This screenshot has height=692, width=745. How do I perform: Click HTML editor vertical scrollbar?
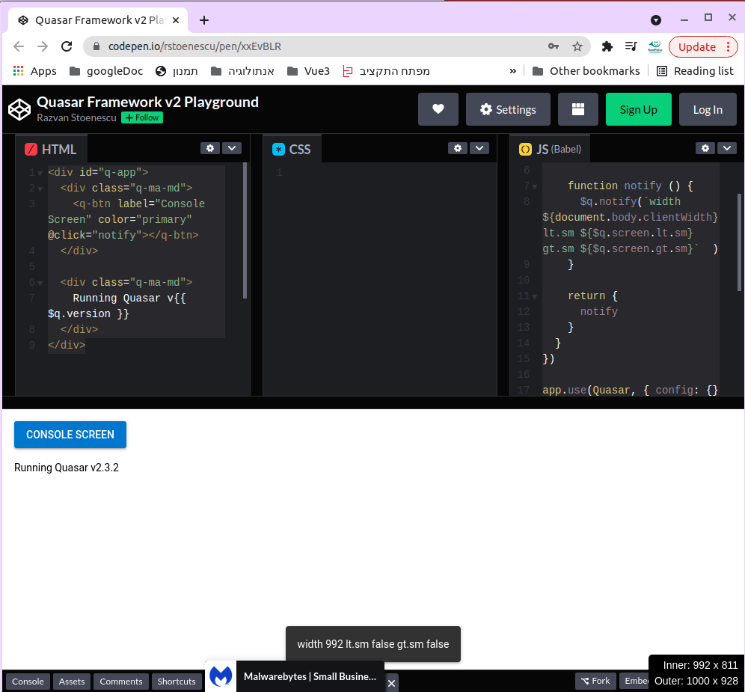(245, 230)
